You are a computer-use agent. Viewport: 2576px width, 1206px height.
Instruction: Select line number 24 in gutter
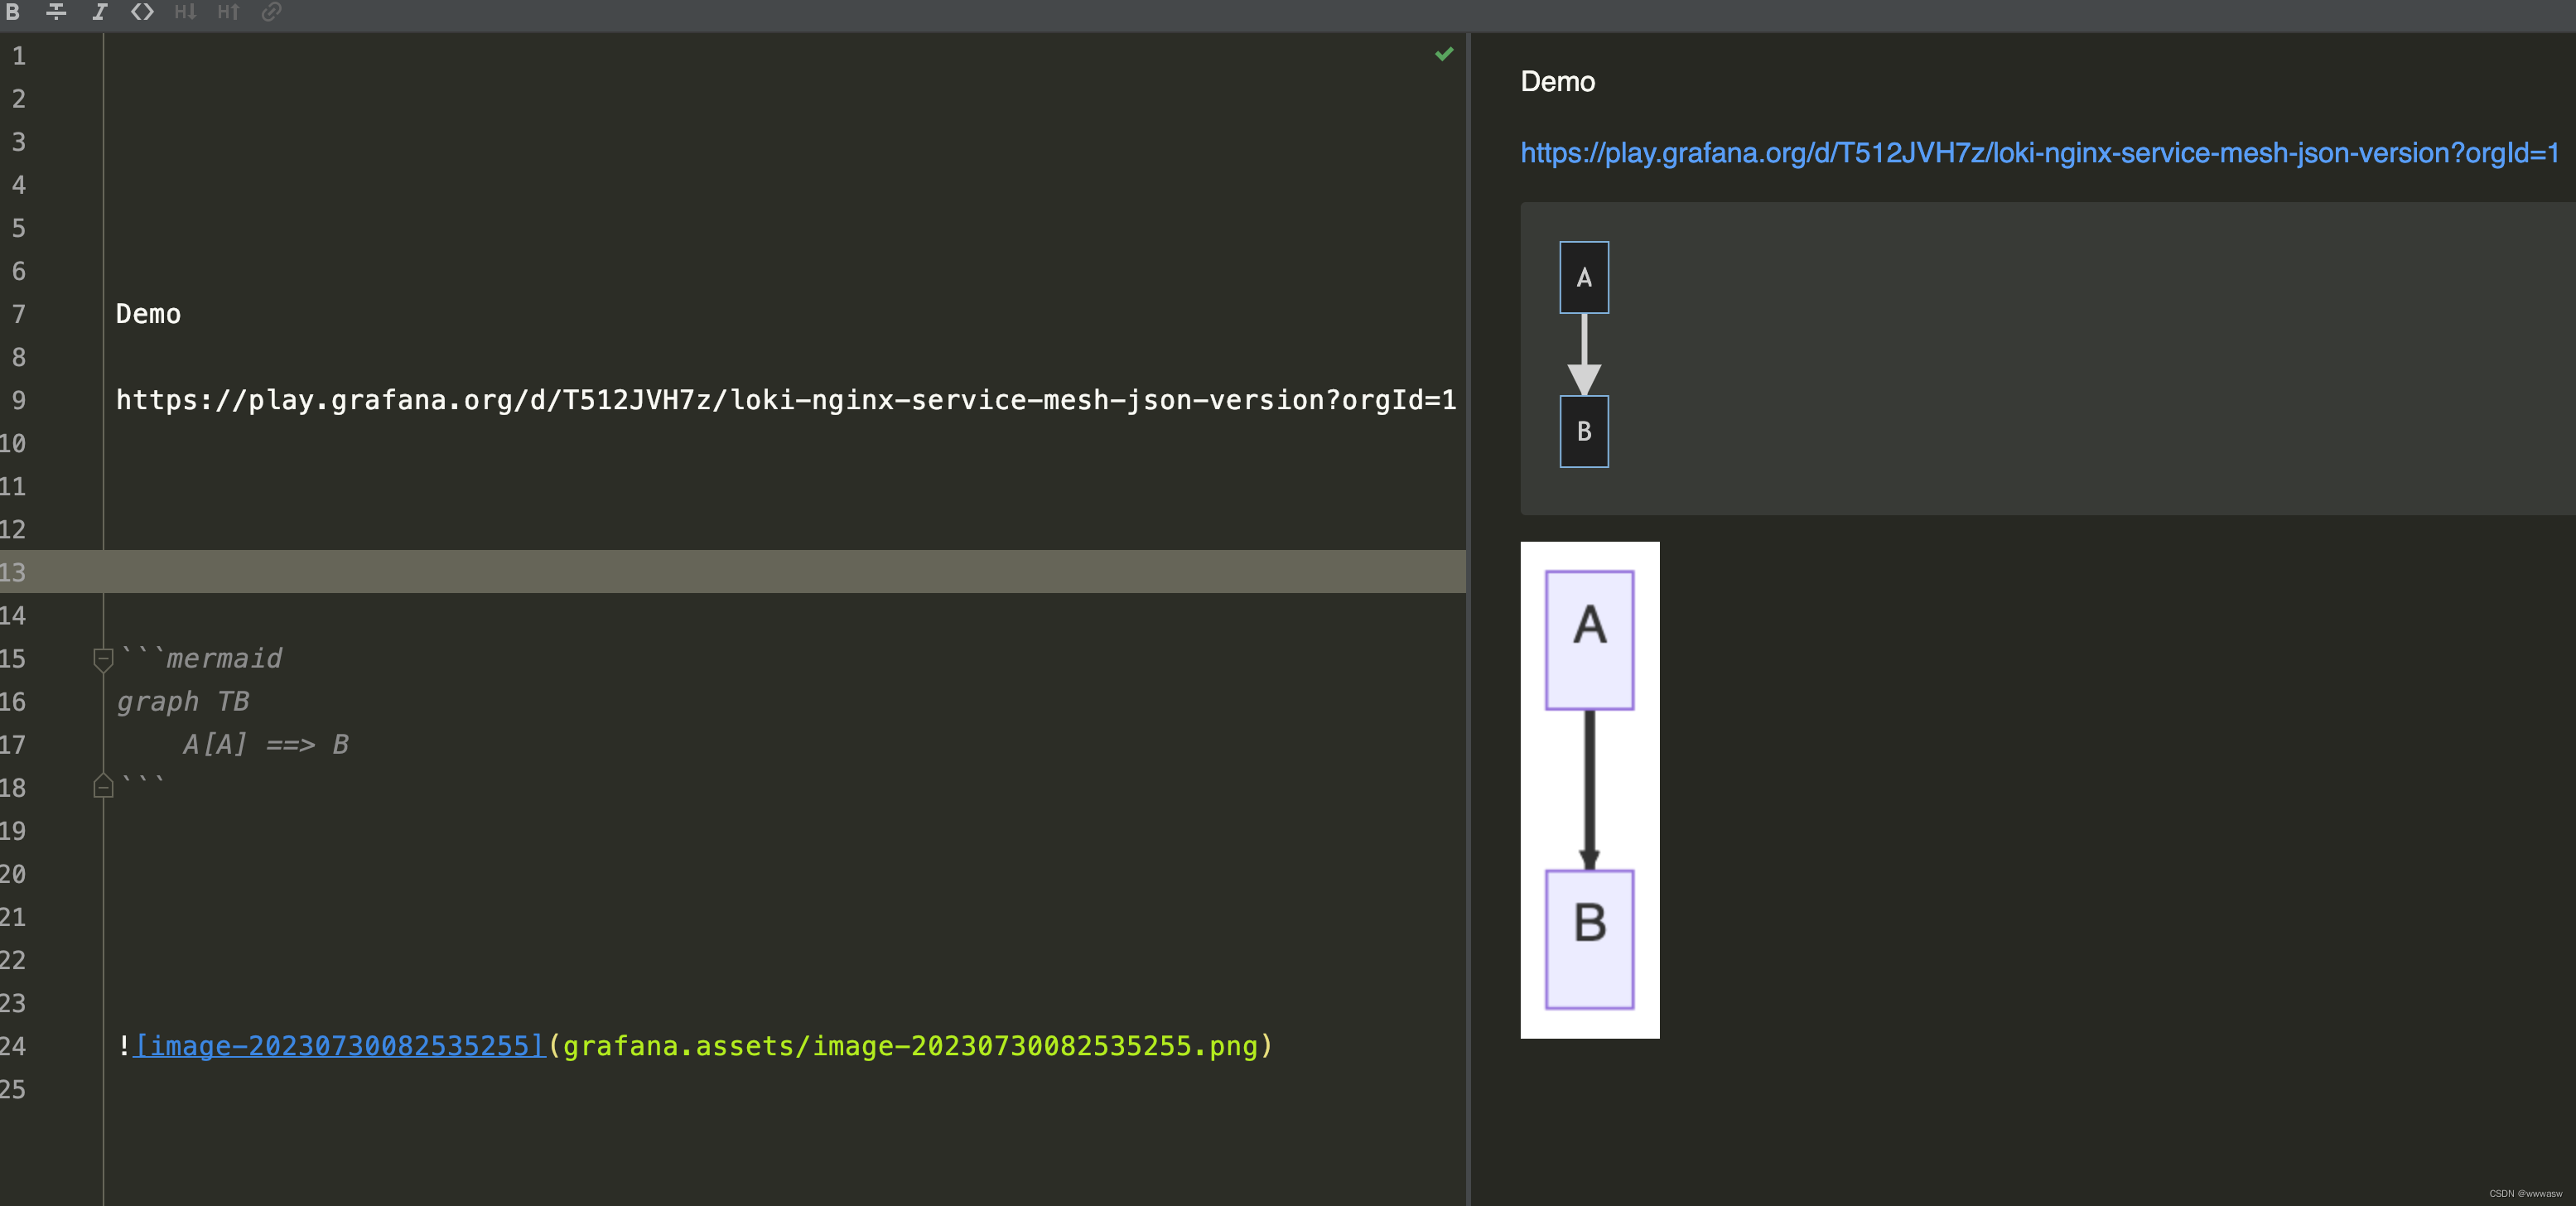point(13,1046)
